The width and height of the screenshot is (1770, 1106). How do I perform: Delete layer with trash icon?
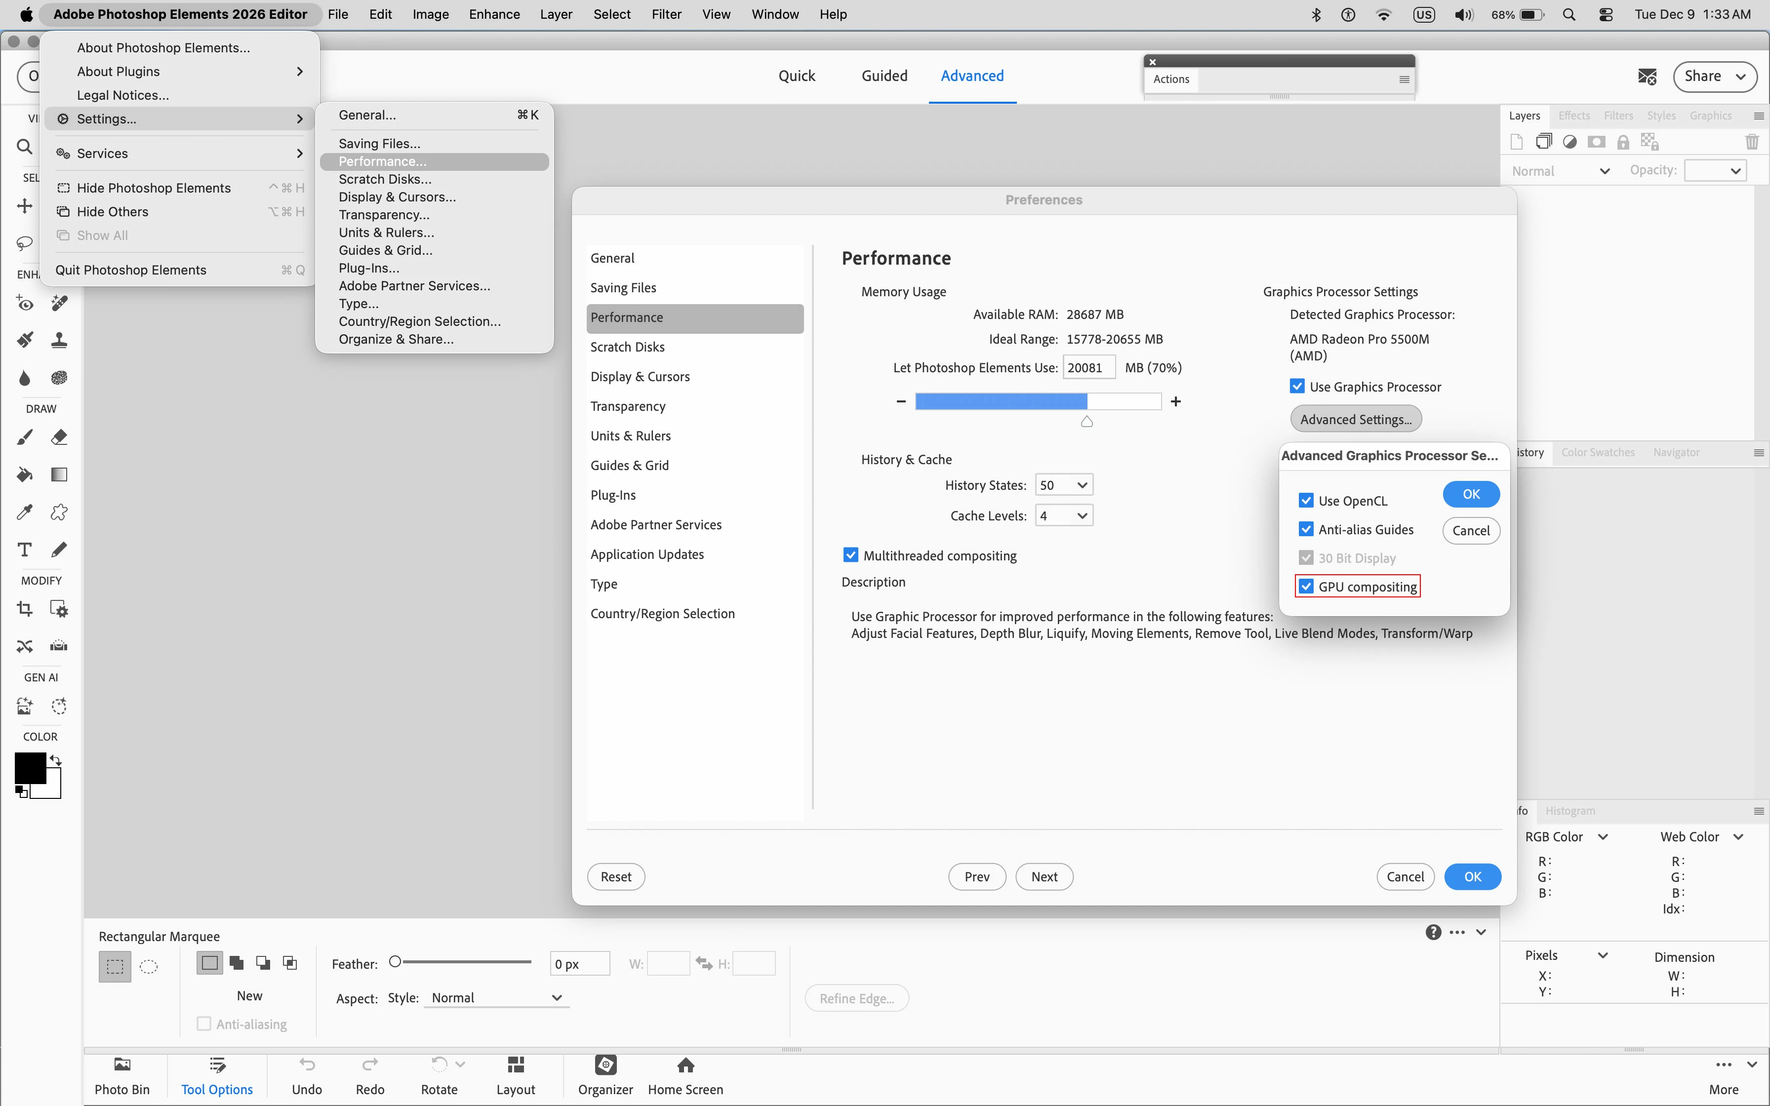click(1752, 142)
